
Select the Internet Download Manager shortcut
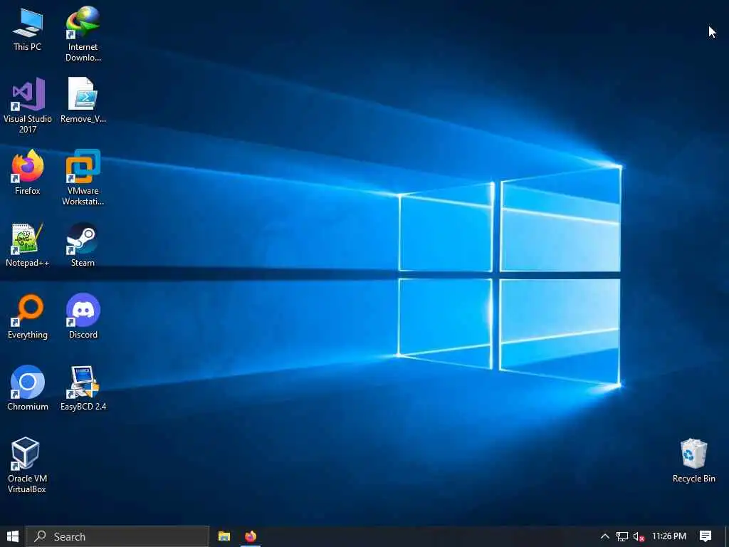pos(83,34)
